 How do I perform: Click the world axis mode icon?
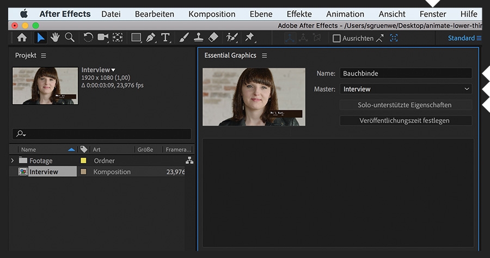tap(303, 38)
